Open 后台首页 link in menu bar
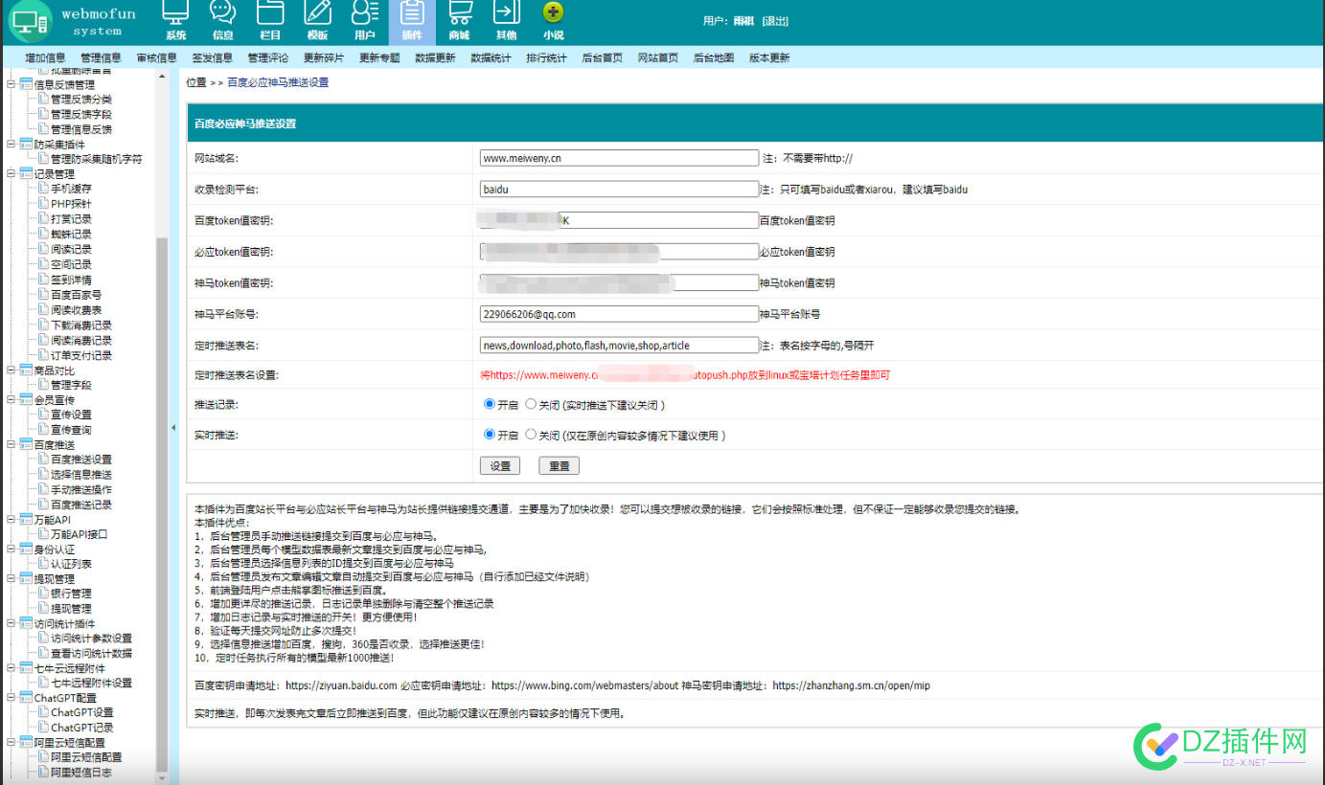The image size is (1325, 785). coord(603,58)
